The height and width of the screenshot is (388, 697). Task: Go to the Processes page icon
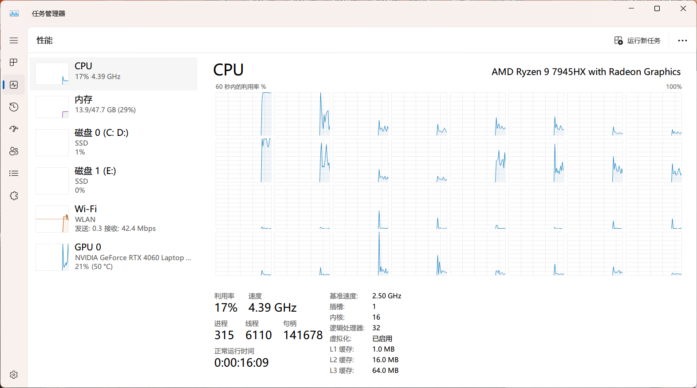[14, 62]
